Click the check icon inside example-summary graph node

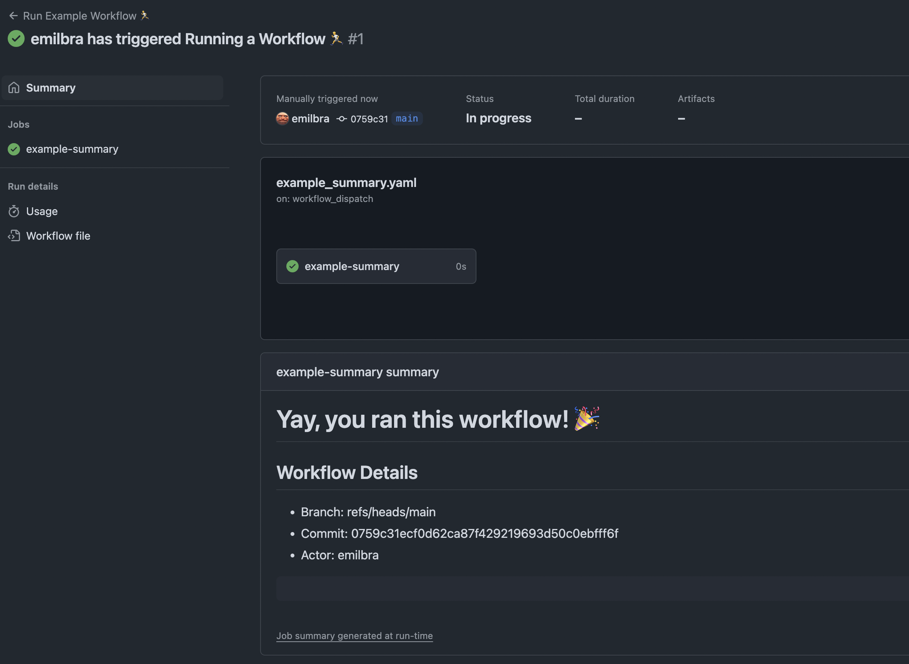click(293, 266)
